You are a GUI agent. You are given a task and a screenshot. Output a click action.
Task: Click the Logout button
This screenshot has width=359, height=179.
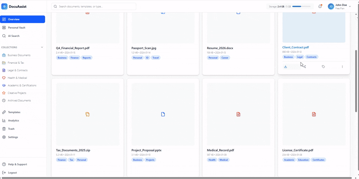click(x=12, y=173)
